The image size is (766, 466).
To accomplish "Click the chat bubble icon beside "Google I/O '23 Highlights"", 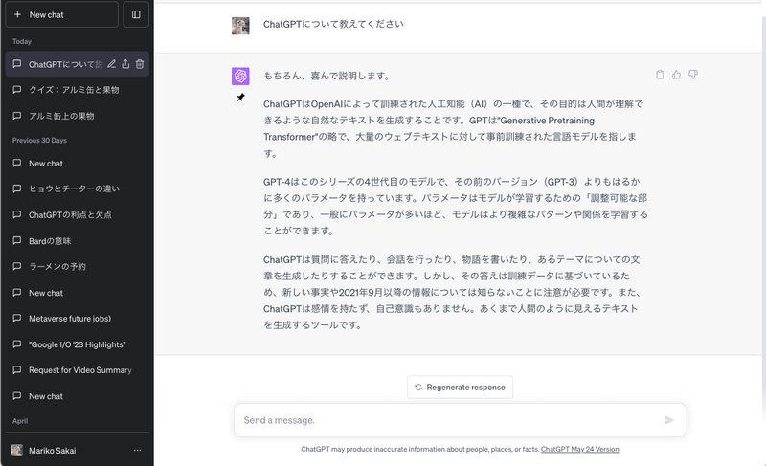I will point(17,344).
